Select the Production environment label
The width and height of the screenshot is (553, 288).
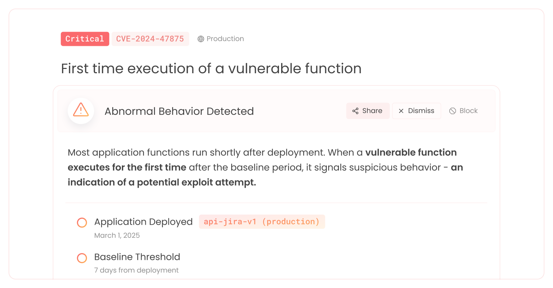coord(225,39)
